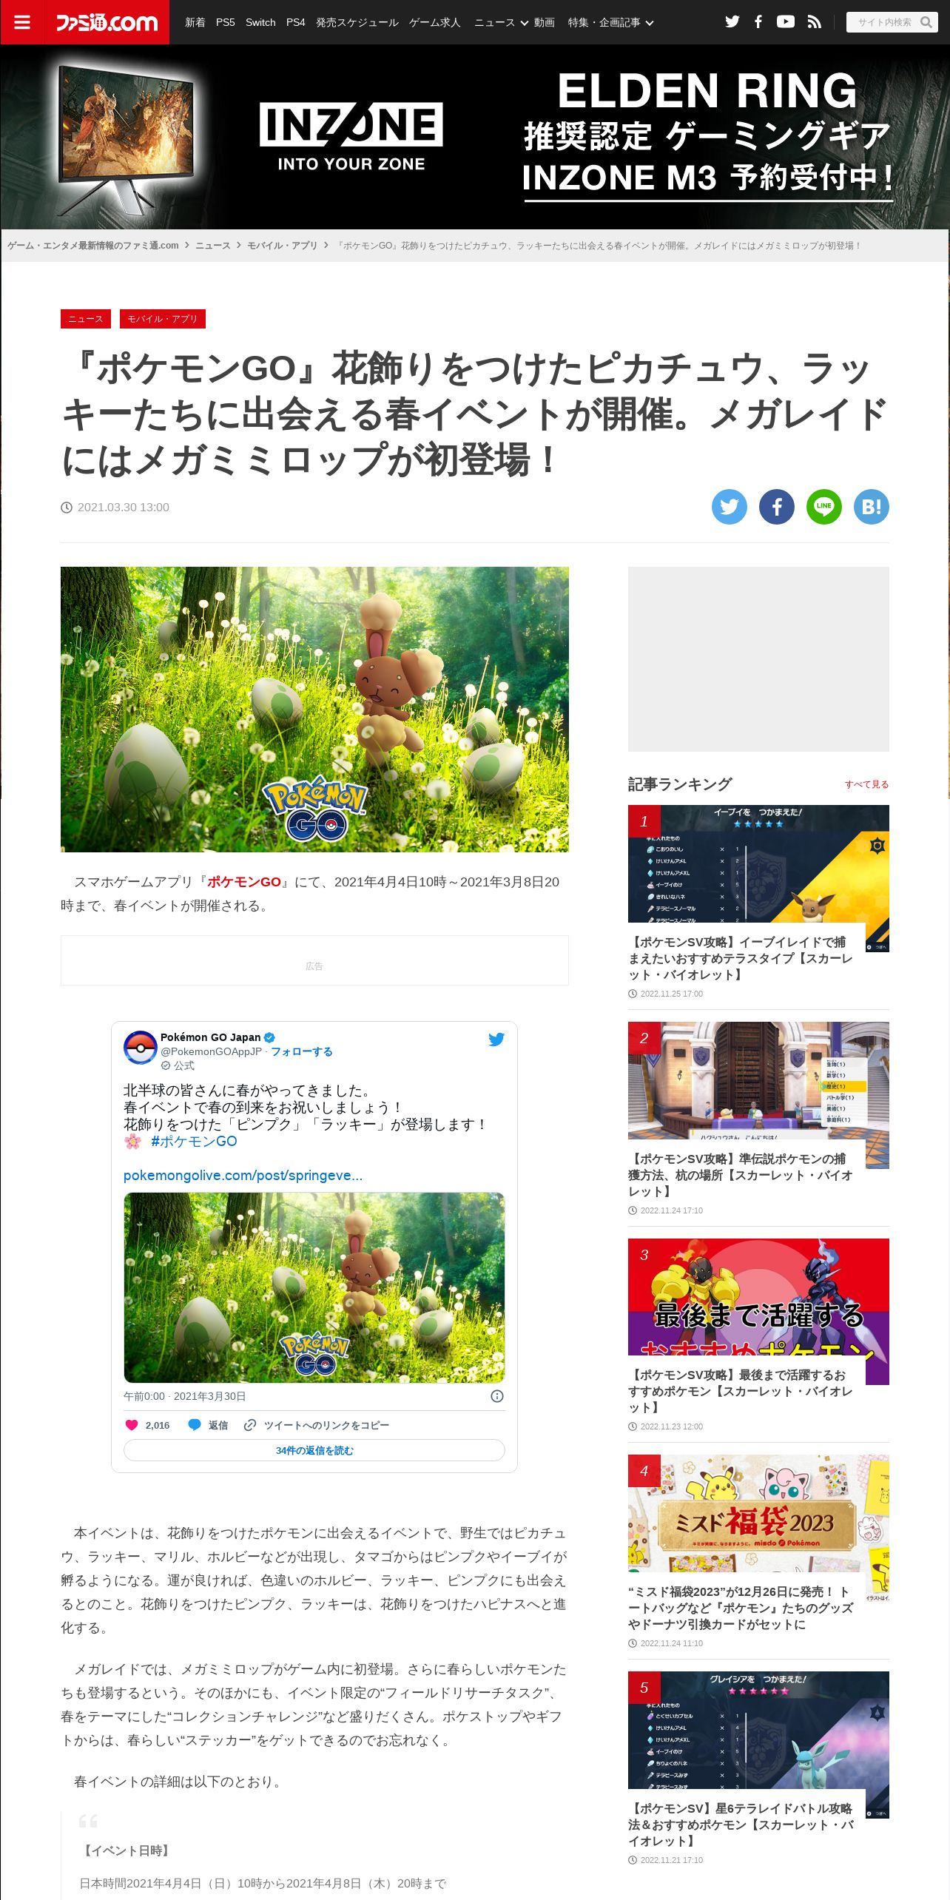Open ニュース breadcrumb link
This screenshot has height=1900, width=950.
click(x=213, y=246)
